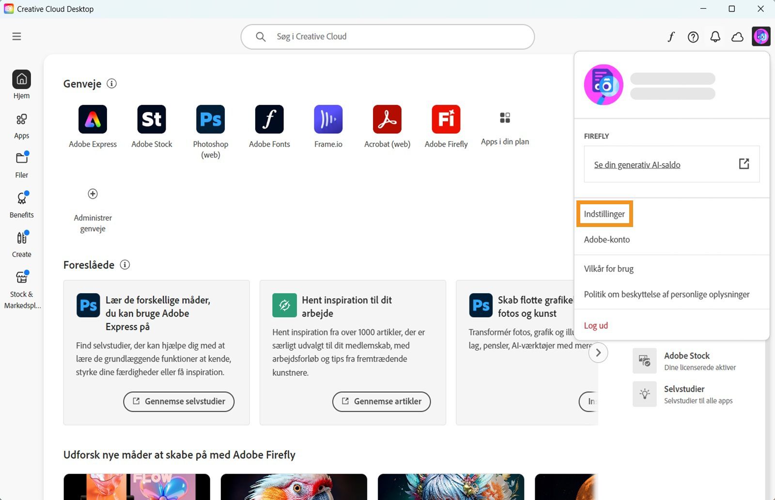Click the profile avatar in header
775x500 pixels.
click(761, 36)
